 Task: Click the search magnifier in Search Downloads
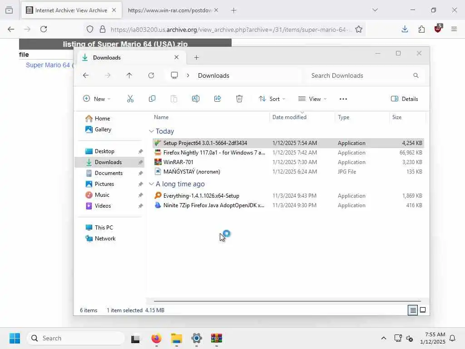click(416, 75)
